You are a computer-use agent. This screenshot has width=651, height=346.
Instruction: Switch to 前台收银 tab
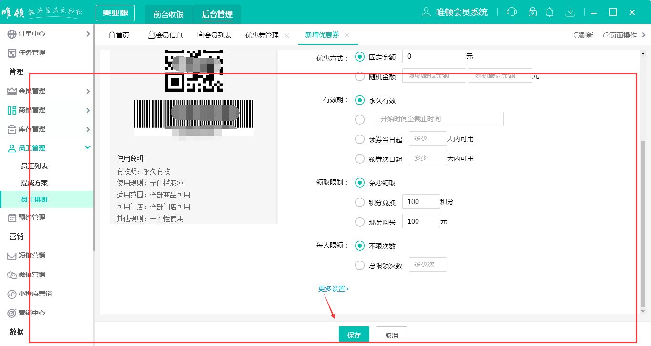click(x=169, y=14)
